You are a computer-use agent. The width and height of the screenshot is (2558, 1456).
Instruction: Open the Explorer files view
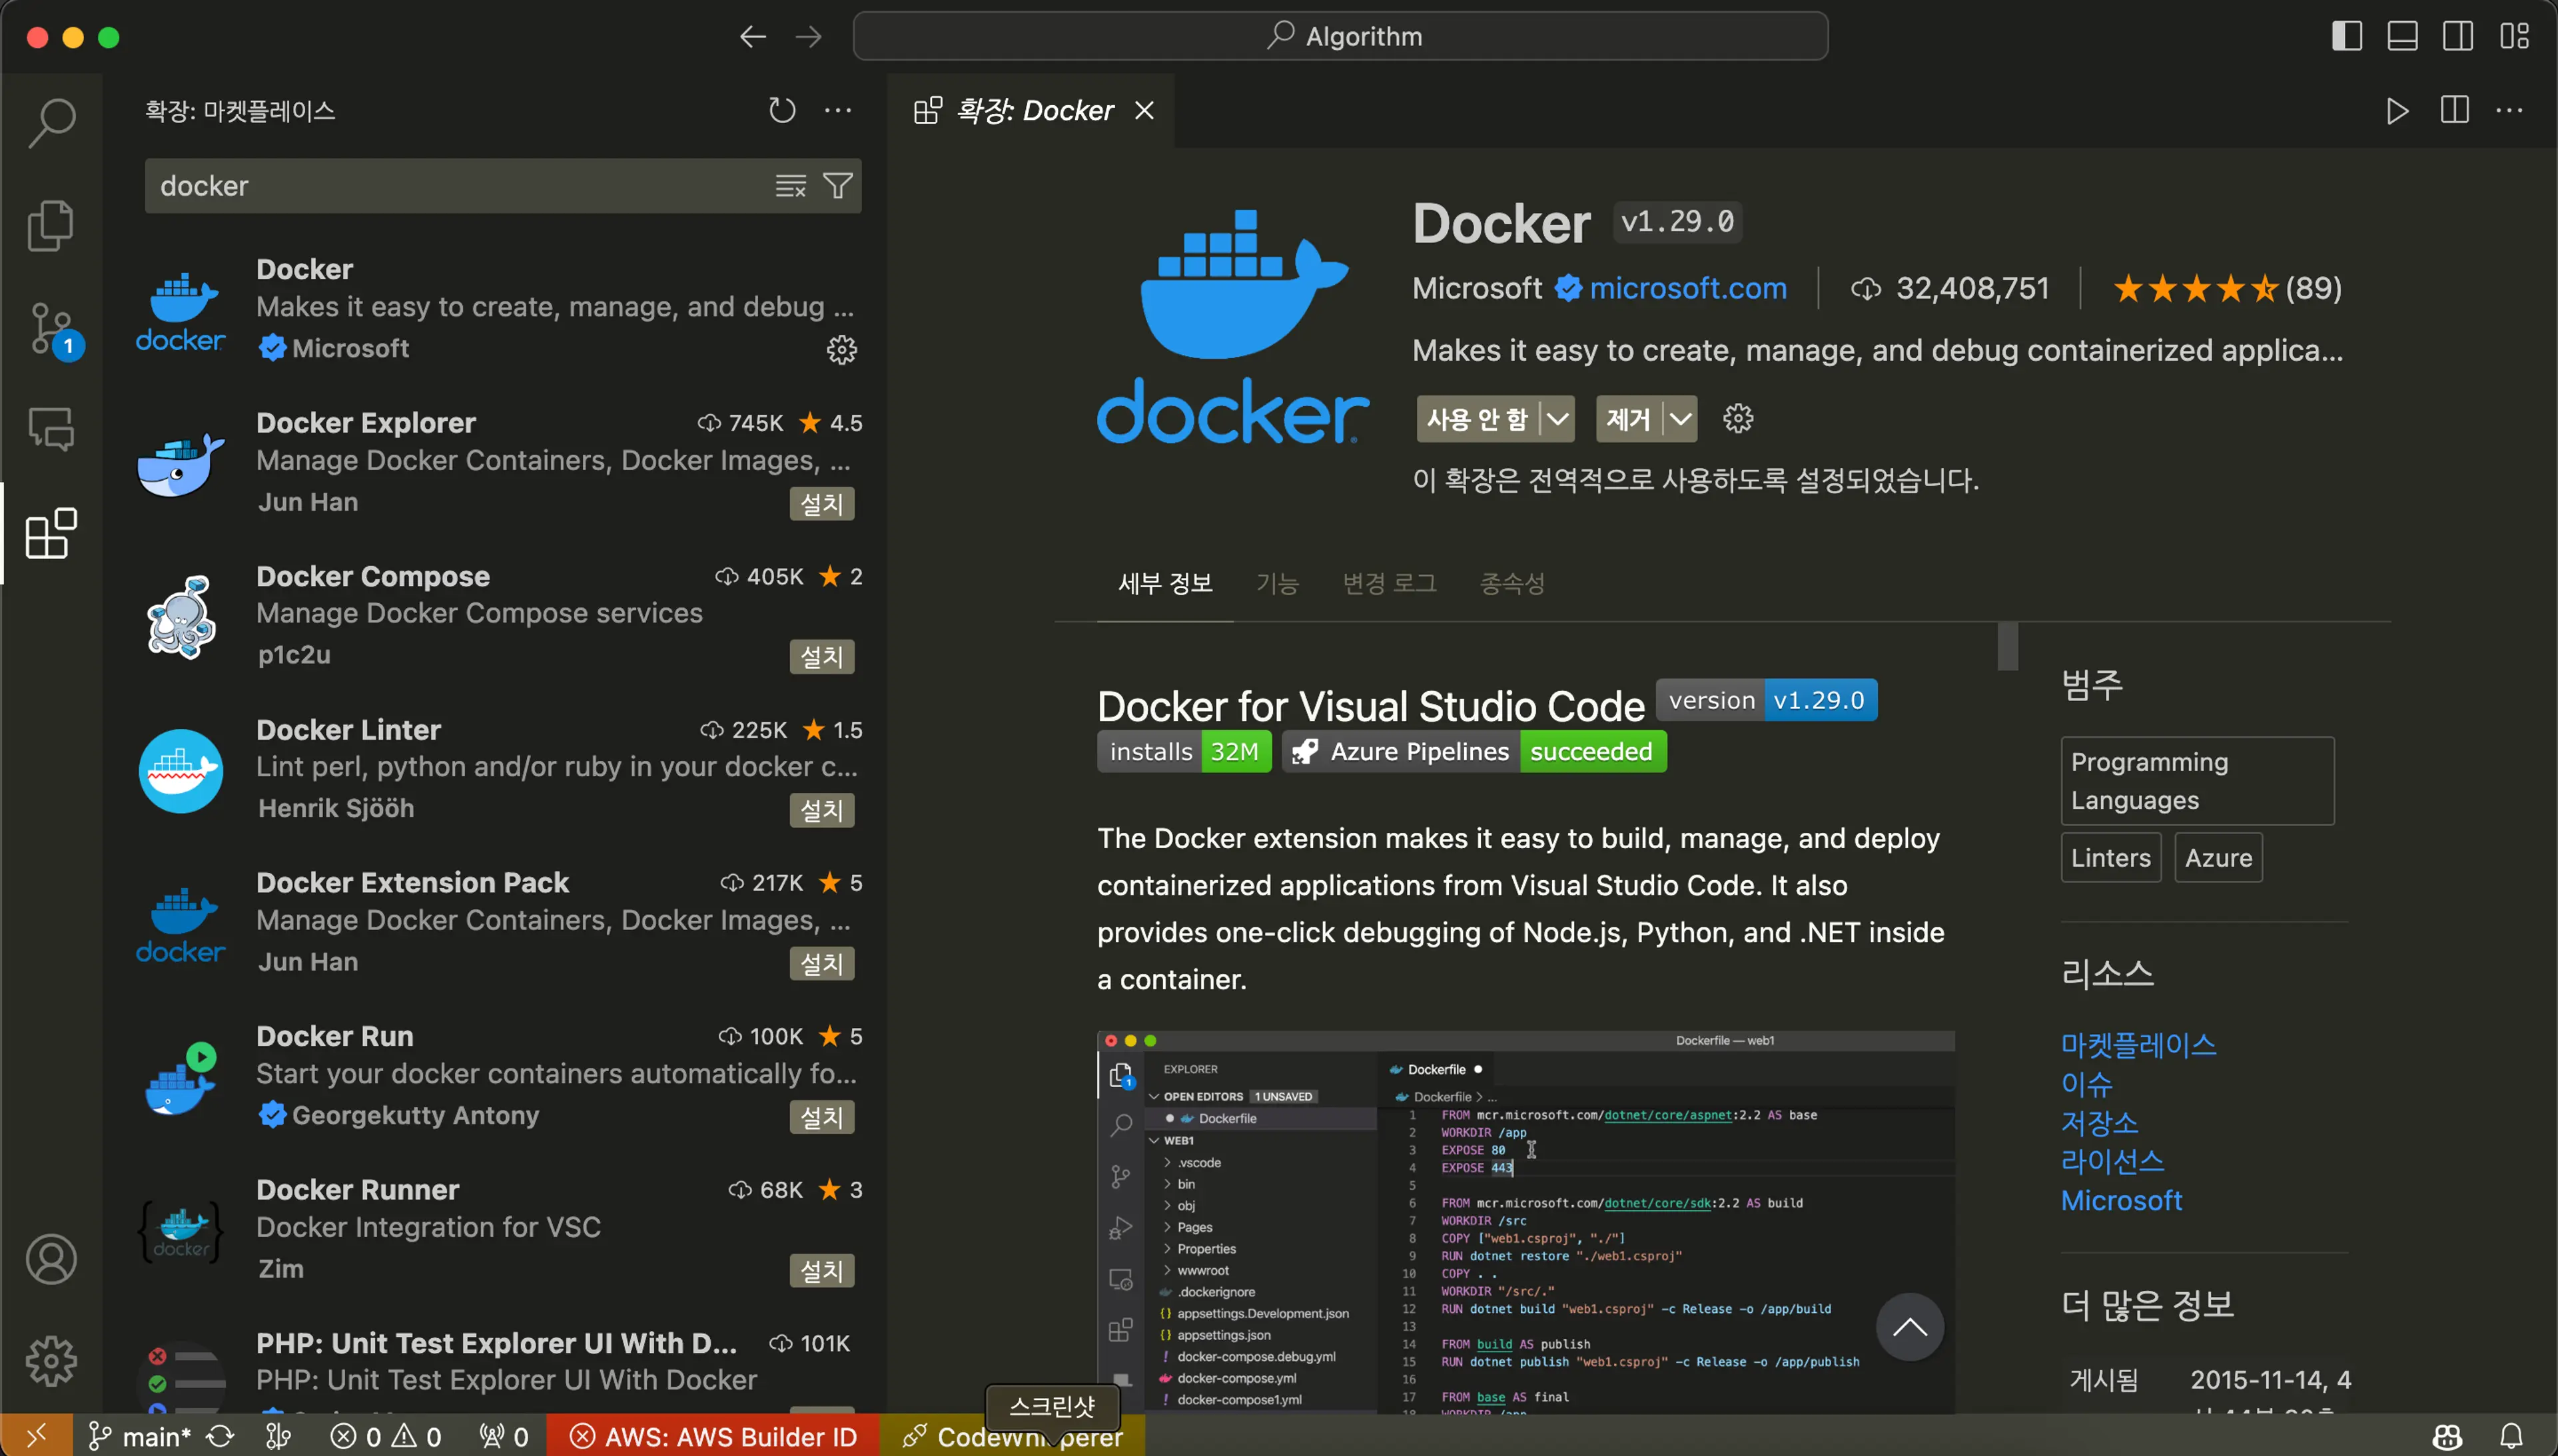coord(51,225)
